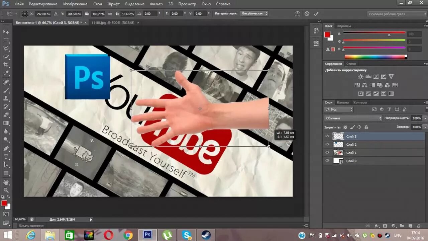The image size is (428, 241).
Task: Click the foreground color swatch in Color panel
Action: point(327,34)
